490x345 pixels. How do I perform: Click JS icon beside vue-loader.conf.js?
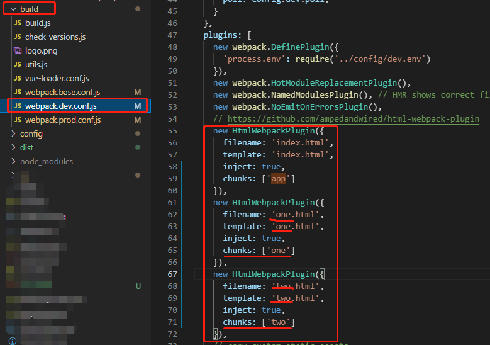click(x=18, y=78)
